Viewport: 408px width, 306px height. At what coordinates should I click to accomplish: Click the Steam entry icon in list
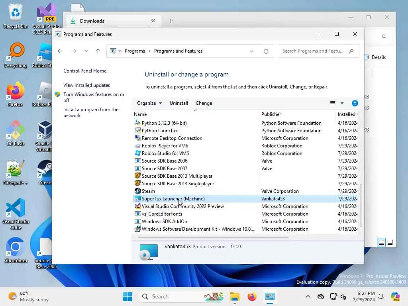(137, 191)
